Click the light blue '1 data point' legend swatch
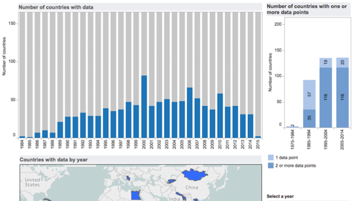 pyautogui.click(x=271, y=157)
